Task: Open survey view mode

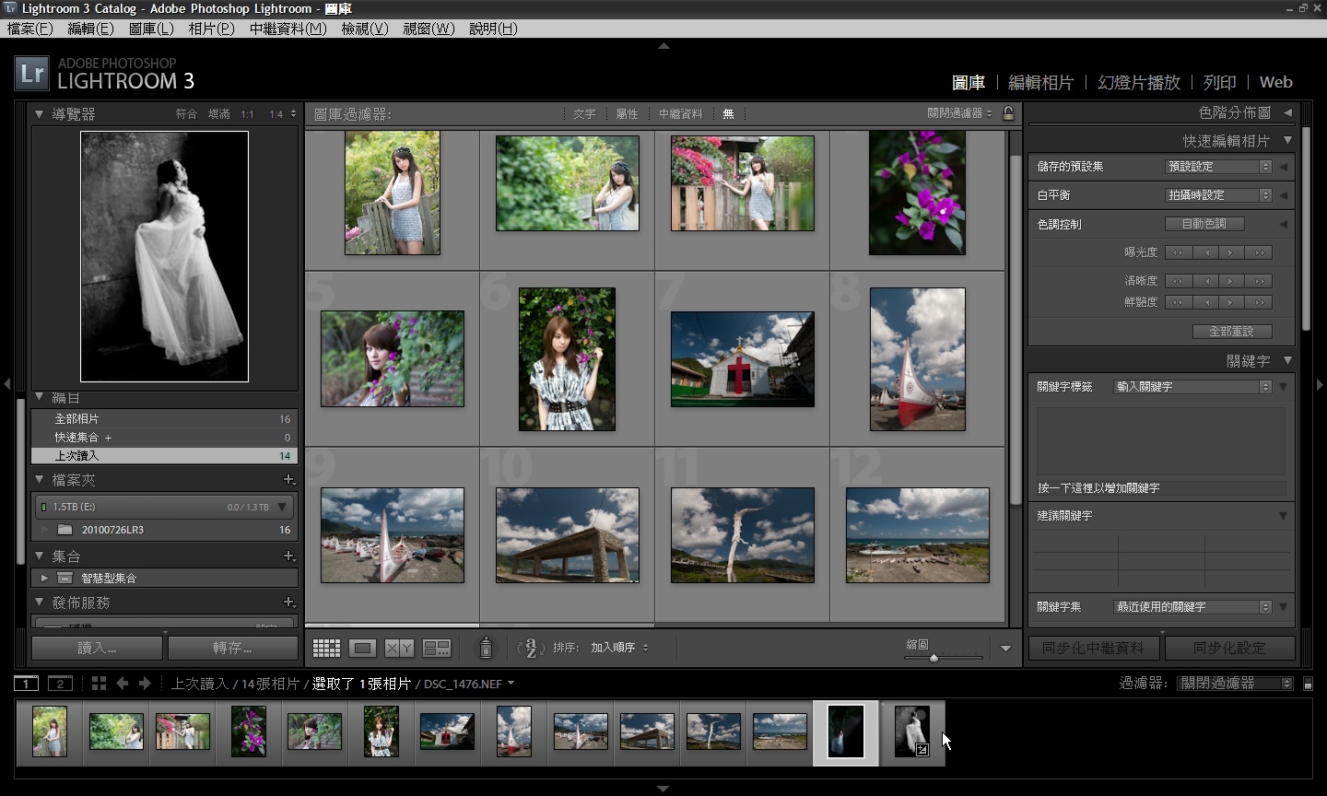Action: click(436, 649)
